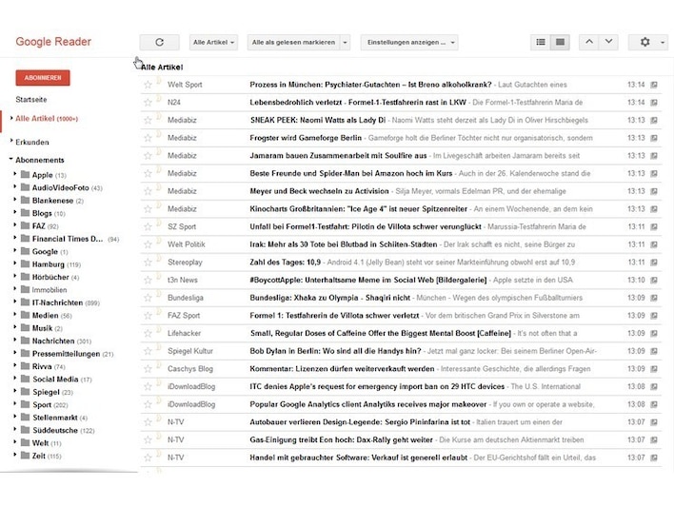Open article Kommentar: Lizenzen dürfen weiterverkauft werden

[342, 369]
